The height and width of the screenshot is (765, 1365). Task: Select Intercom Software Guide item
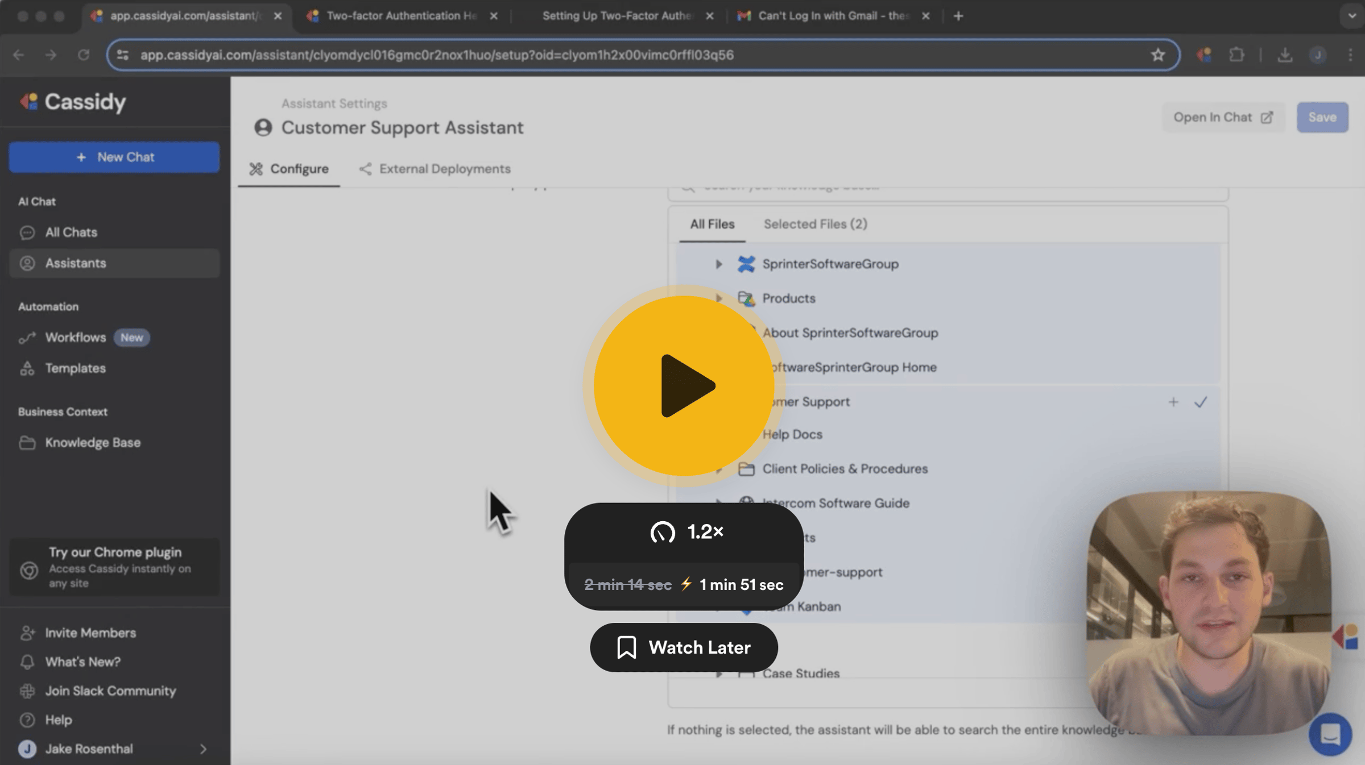point(835,503)
